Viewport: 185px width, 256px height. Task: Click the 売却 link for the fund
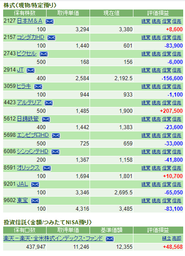pyautogui.click(x=177, y=238)
